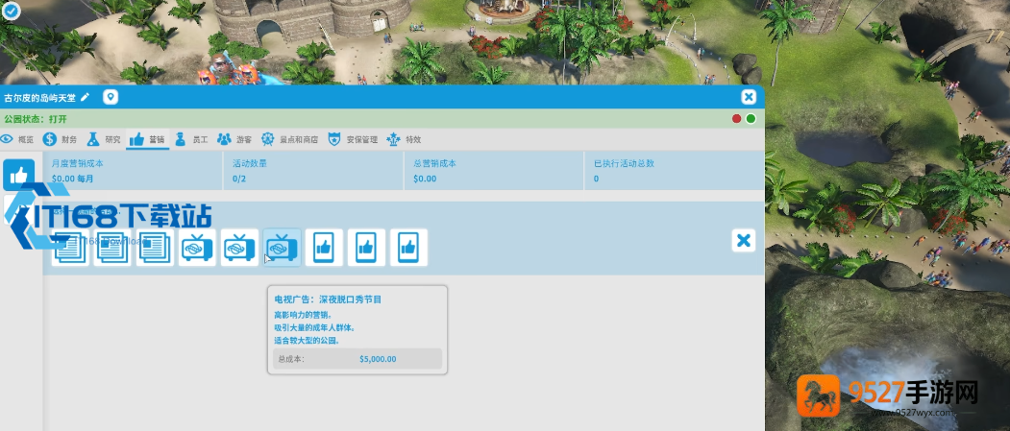Click the 总营销成本 label
The width and height of the screenshot is (1010, 431).
(x=434, y=163)
